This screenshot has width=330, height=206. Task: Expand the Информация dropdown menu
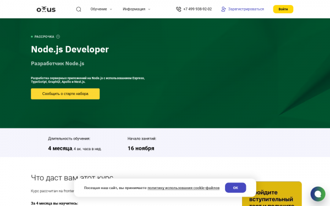pyautogui.click(x=136, y=9)
